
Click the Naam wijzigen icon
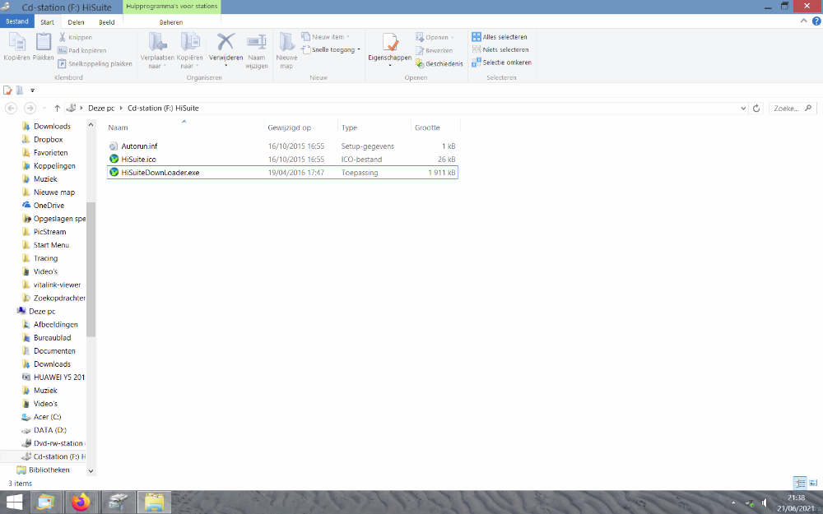coord(257,43)
